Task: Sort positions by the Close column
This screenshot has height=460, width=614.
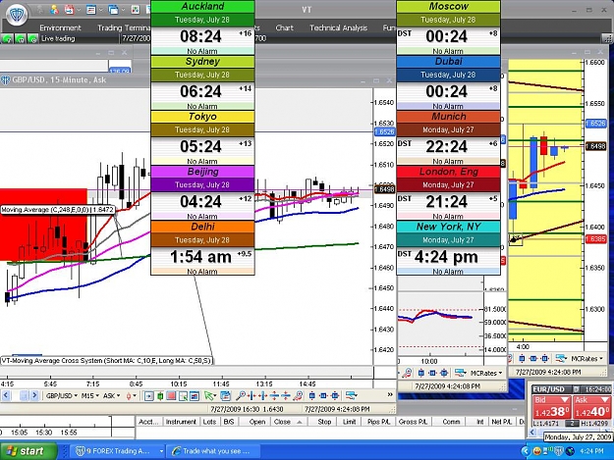Action: point(288,422)
